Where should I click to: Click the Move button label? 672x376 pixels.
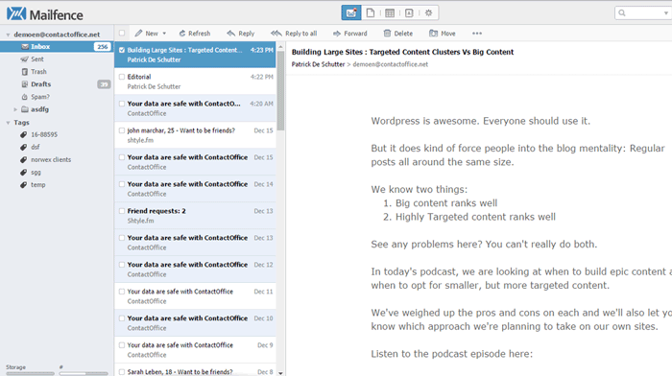pos(448,34)
